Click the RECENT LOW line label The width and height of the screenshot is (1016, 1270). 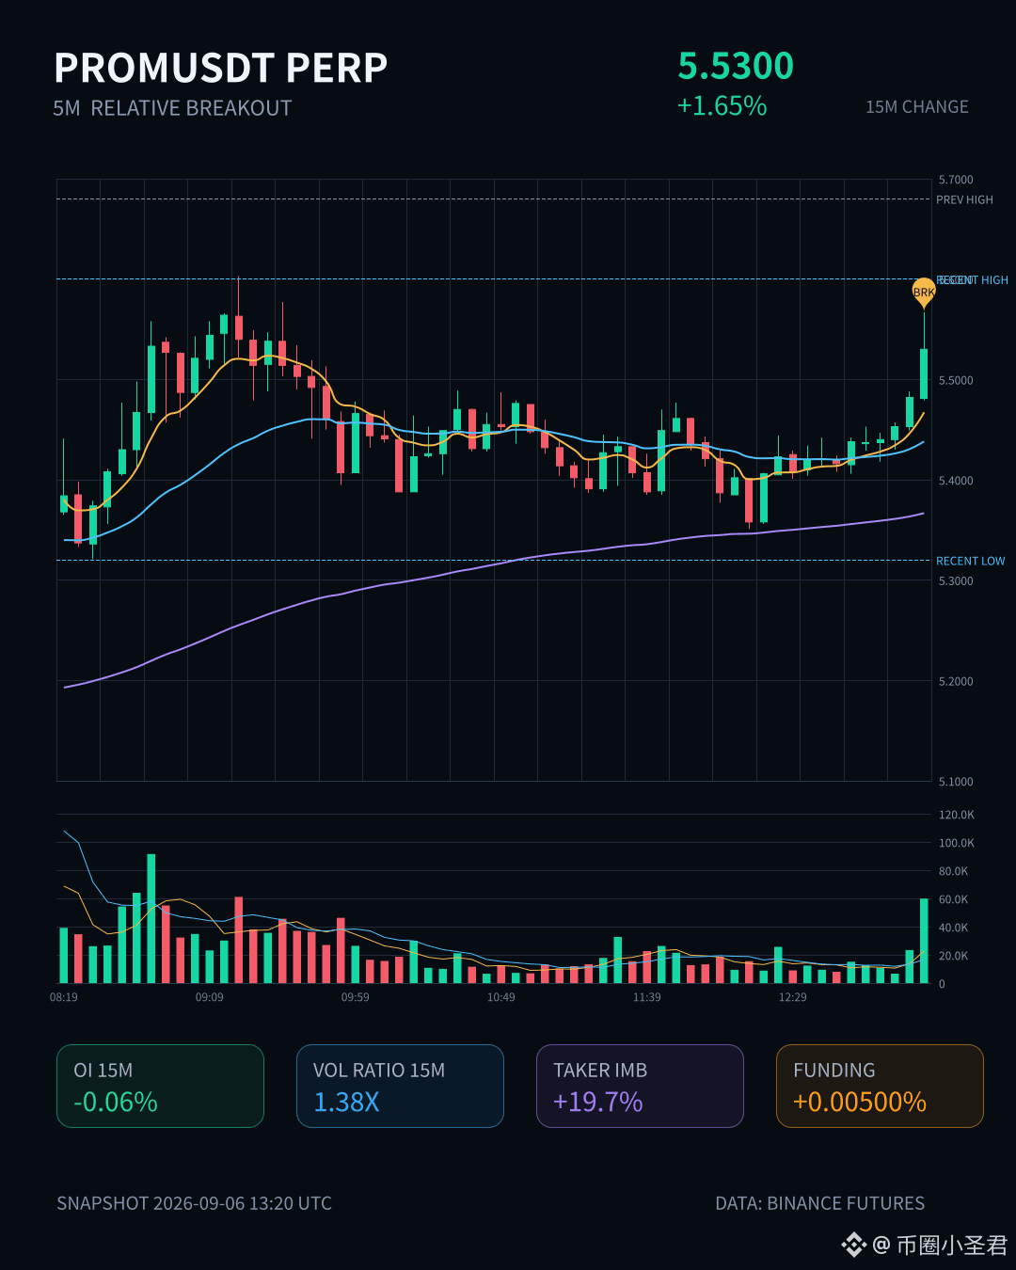tap(971, 561)
